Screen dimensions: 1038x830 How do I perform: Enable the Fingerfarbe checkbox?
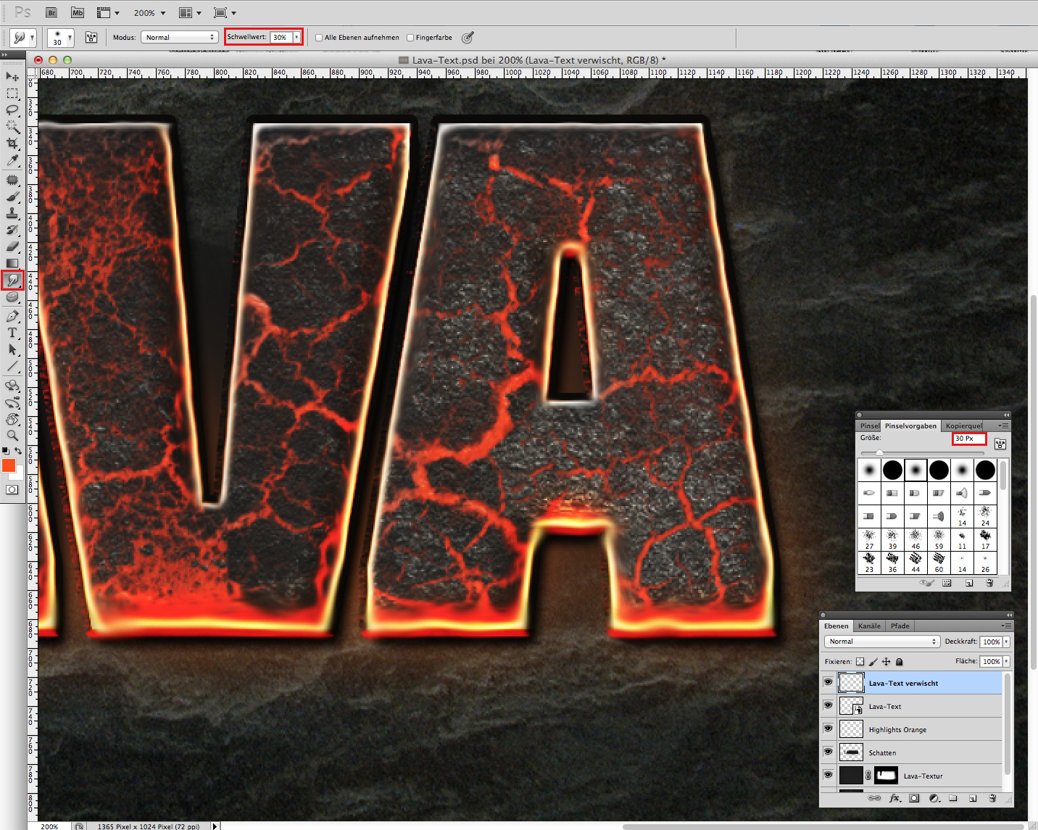pos(410,37)
